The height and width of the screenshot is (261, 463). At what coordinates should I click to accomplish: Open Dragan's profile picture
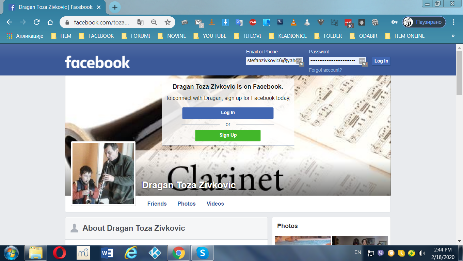[103, 173]
